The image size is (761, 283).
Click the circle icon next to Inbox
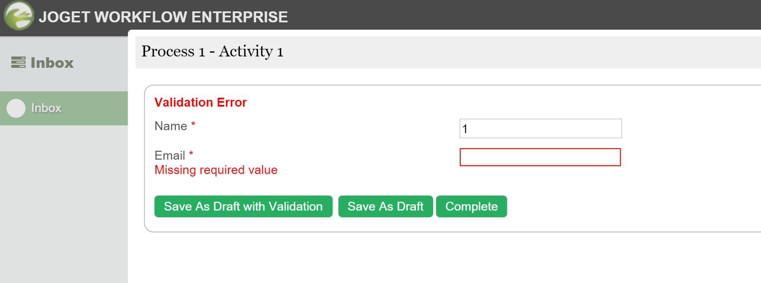[16, 108]
